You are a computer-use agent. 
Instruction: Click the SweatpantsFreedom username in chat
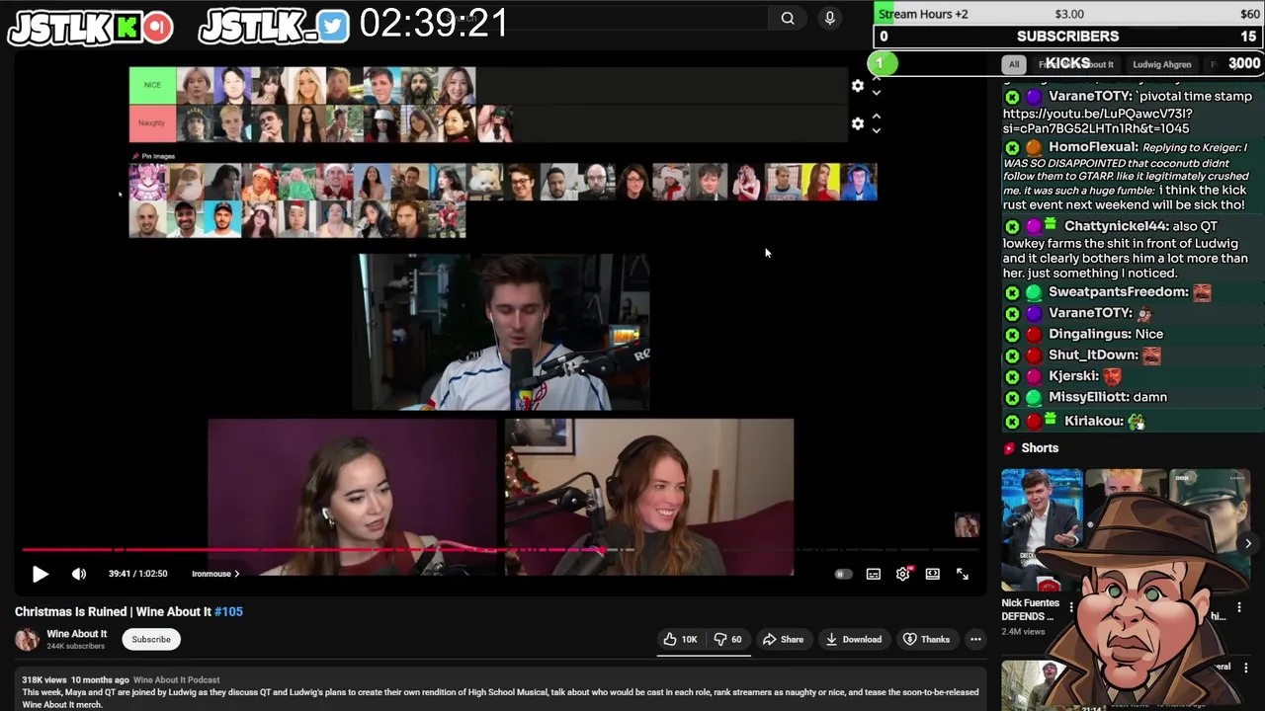[1118, 292]
